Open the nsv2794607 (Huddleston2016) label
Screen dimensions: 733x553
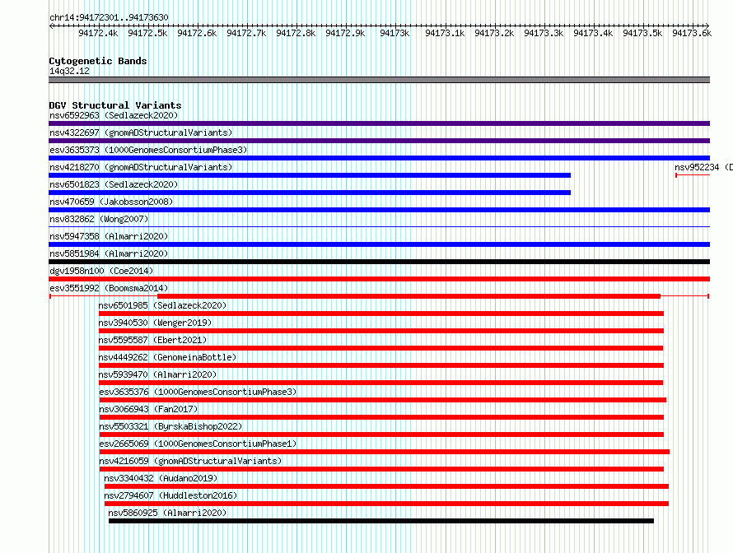click(x=170, y=495)
